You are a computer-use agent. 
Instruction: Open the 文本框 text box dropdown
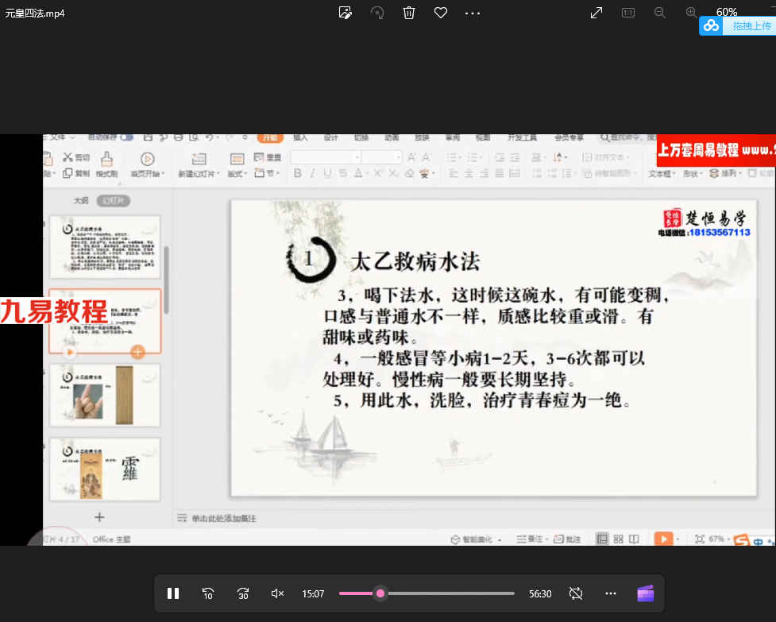pyautogui.click(x=661, y=174)
